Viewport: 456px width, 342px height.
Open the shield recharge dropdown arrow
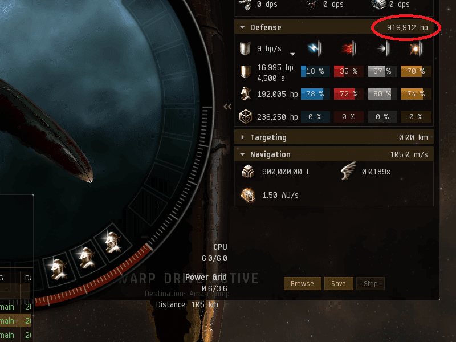click(x=292, y=54)
